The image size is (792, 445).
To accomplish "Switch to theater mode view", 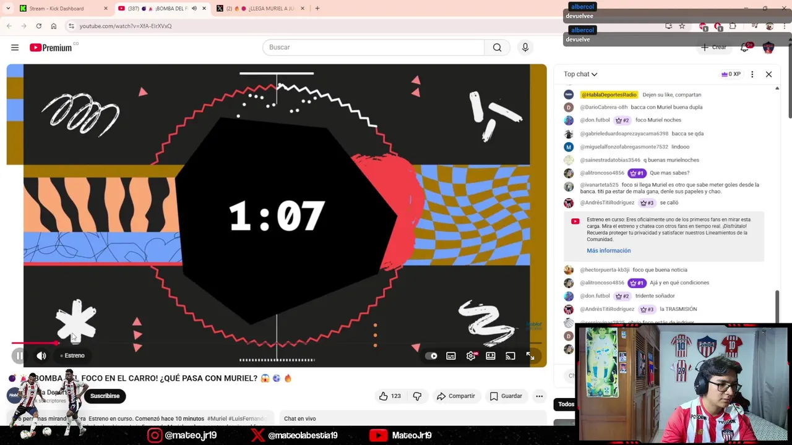I will coord(491,356).
